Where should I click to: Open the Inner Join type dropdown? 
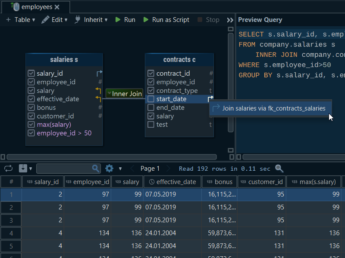(x=125, y=94)
